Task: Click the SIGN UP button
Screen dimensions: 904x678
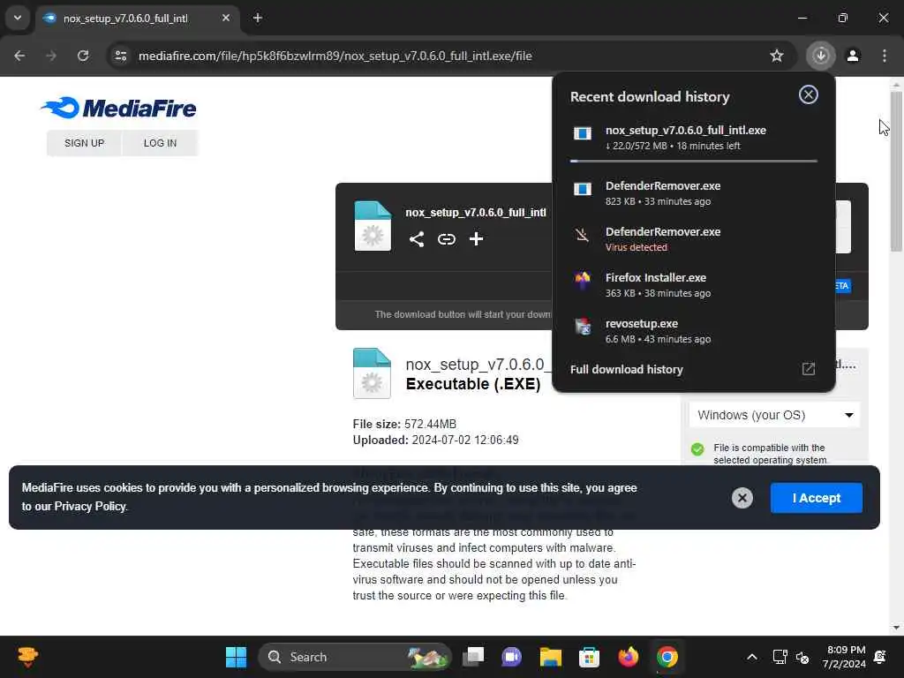Action: 84,143
